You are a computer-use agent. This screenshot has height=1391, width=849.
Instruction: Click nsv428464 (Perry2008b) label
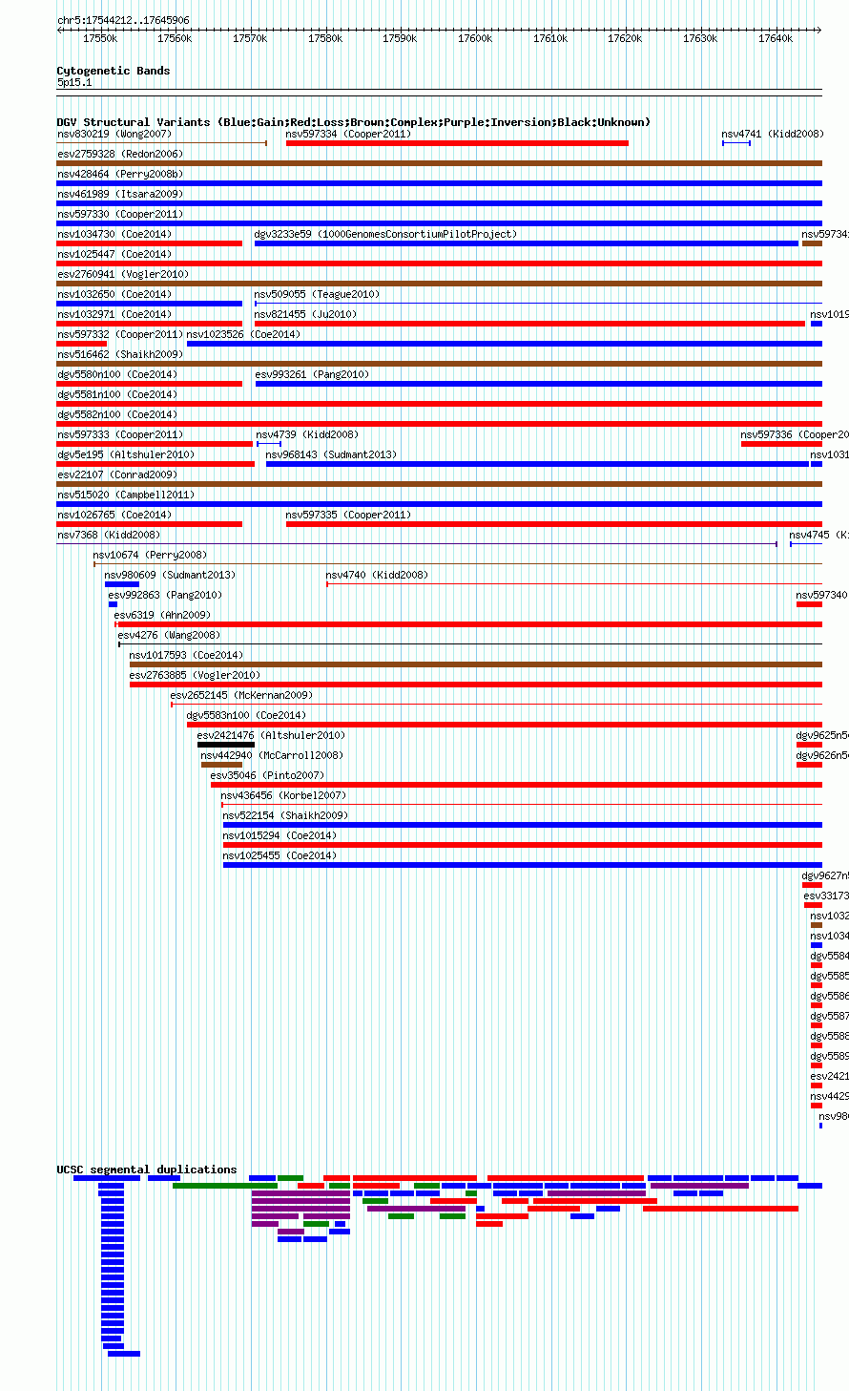(120, 174)
